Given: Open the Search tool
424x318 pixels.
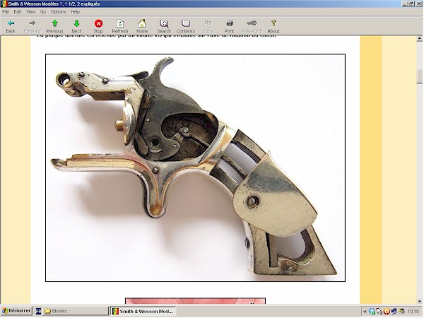Looking at the screenshot, I should click(164, 27).
